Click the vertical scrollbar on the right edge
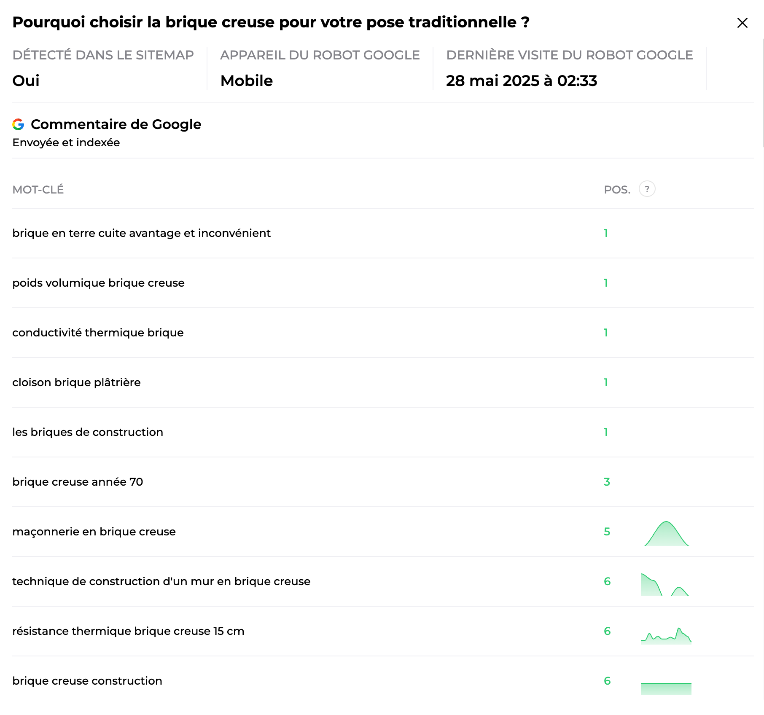 (x=763, y=93)
